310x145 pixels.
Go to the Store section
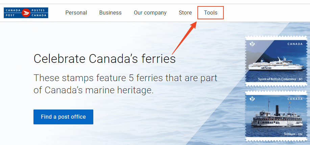tap(185, 13)
